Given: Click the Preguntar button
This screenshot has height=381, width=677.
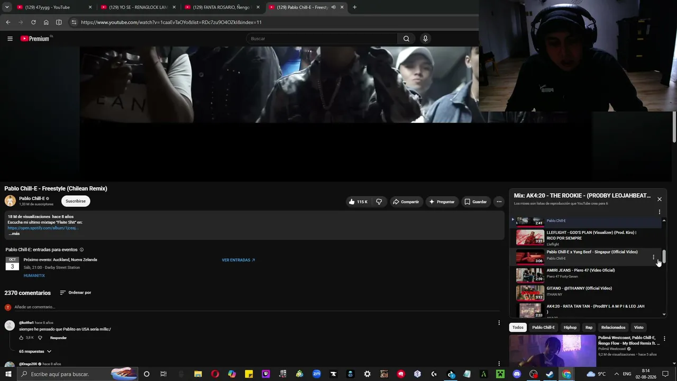Looking at the screenshot, I should point(442,202).
